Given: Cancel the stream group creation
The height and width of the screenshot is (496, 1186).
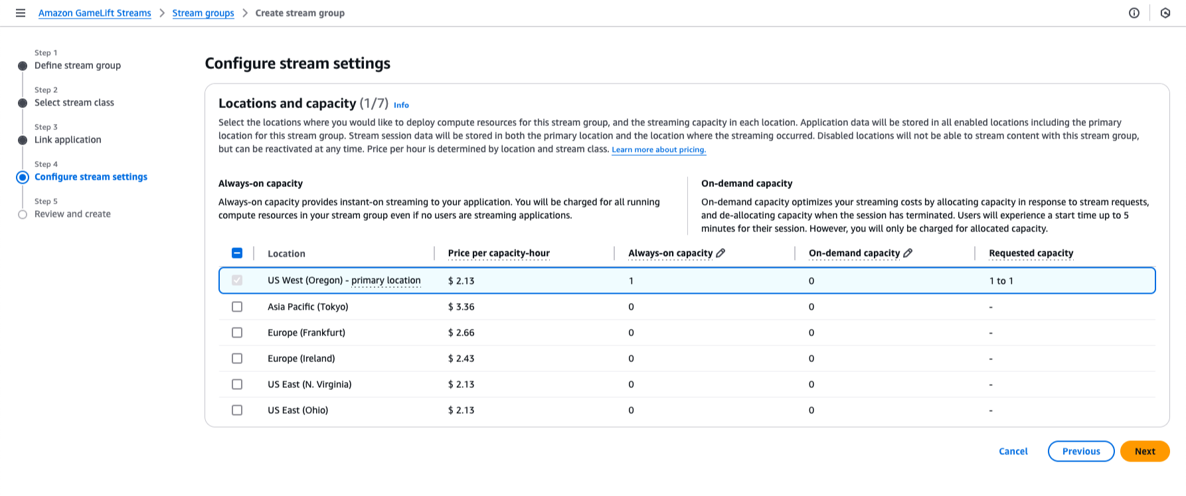Looking at the screenshot, I should (1013, 452).
